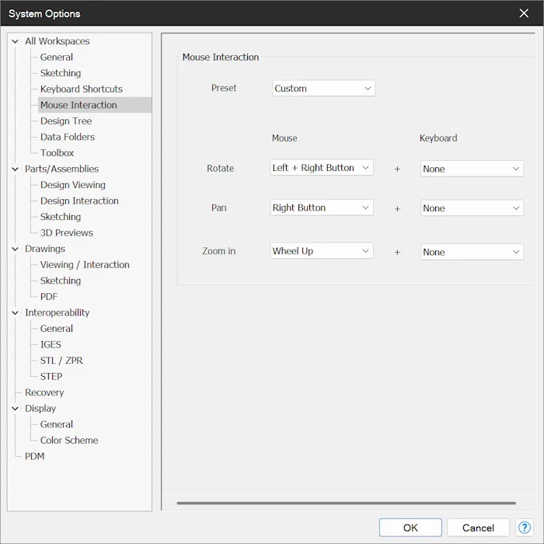Viewport: 544px width, 544px height.
Task: Open 3D Previews settings
Action: pyautogui.click(x=67, y=232)
